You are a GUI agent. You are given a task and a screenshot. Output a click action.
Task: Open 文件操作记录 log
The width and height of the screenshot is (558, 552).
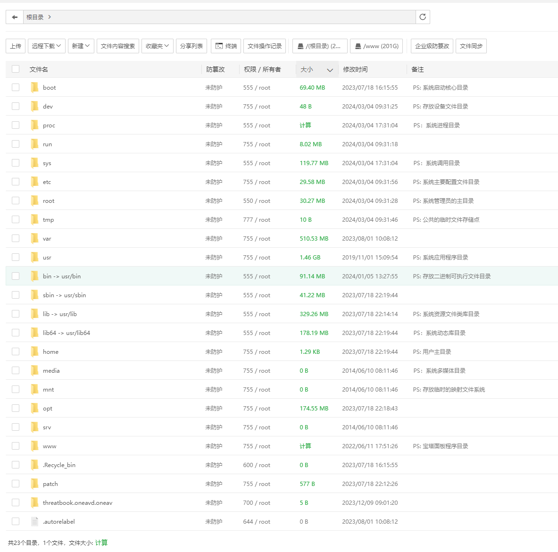click(x=265, y=46)
